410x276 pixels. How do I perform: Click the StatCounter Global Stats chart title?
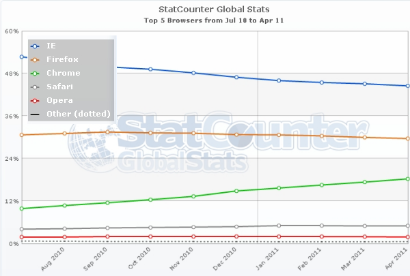coord(204,10)
